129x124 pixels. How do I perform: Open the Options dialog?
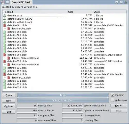[x=9, y=106]
